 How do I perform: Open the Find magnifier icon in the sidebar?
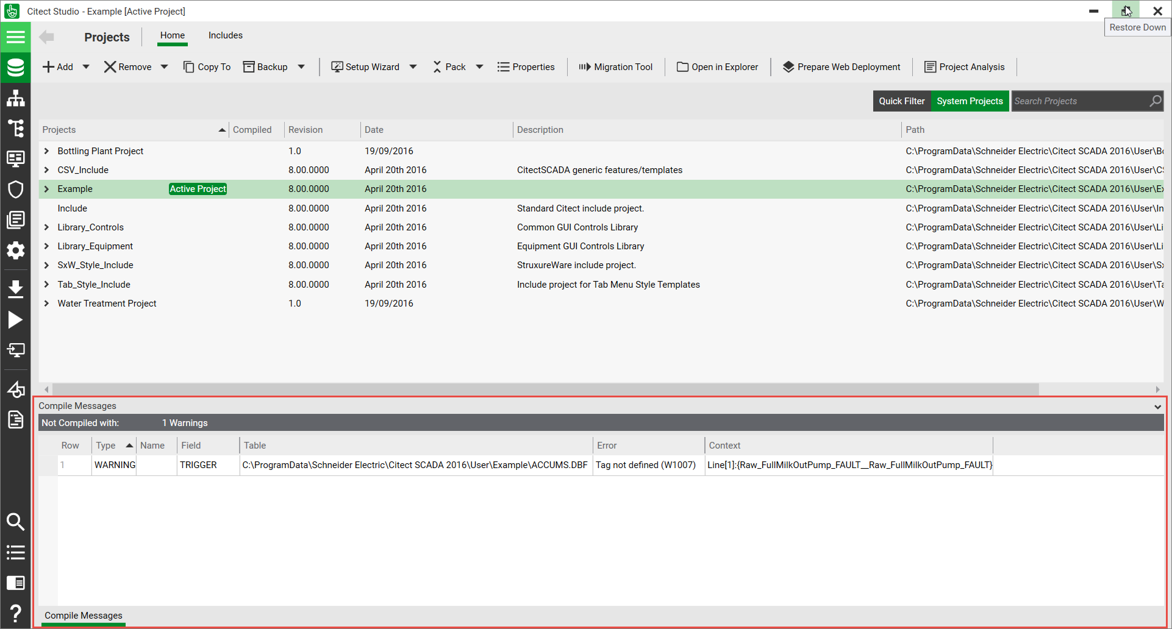point(15,522)
